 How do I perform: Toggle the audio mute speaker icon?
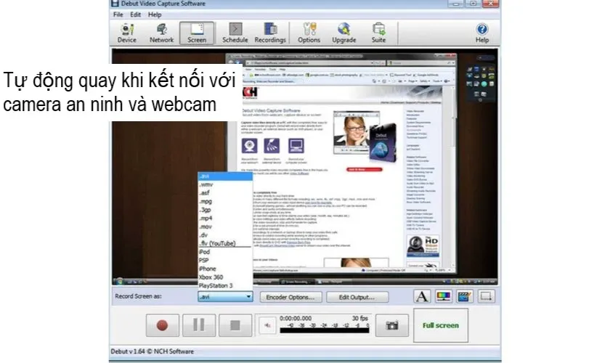[x=267, y=326]
